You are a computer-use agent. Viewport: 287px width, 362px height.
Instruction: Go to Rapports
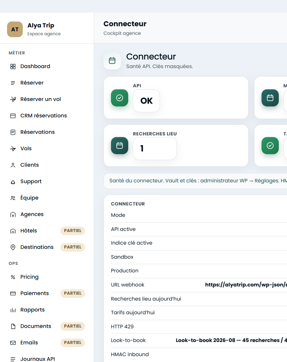pos(47,310)
